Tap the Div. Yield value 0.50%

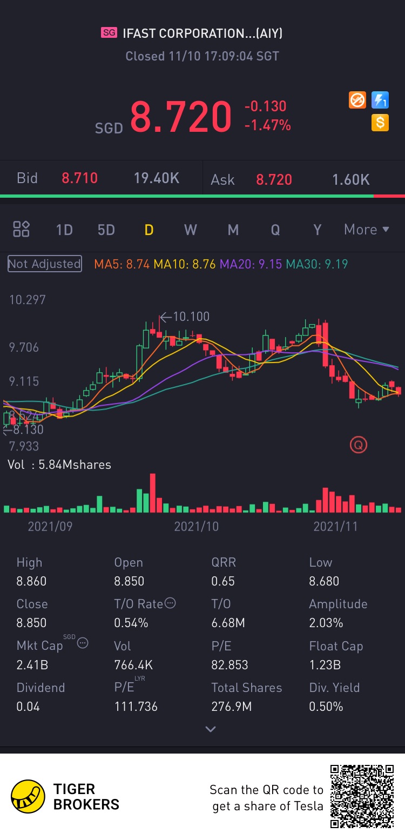pos(326,707)
